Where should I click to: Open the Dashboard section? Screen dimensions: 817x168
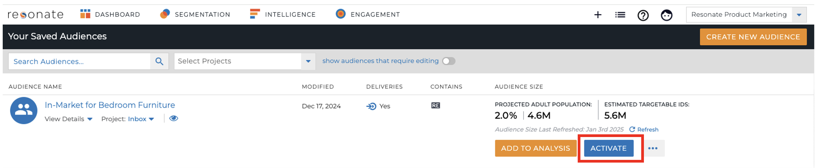pyautogui.click(x=110, y=14)
